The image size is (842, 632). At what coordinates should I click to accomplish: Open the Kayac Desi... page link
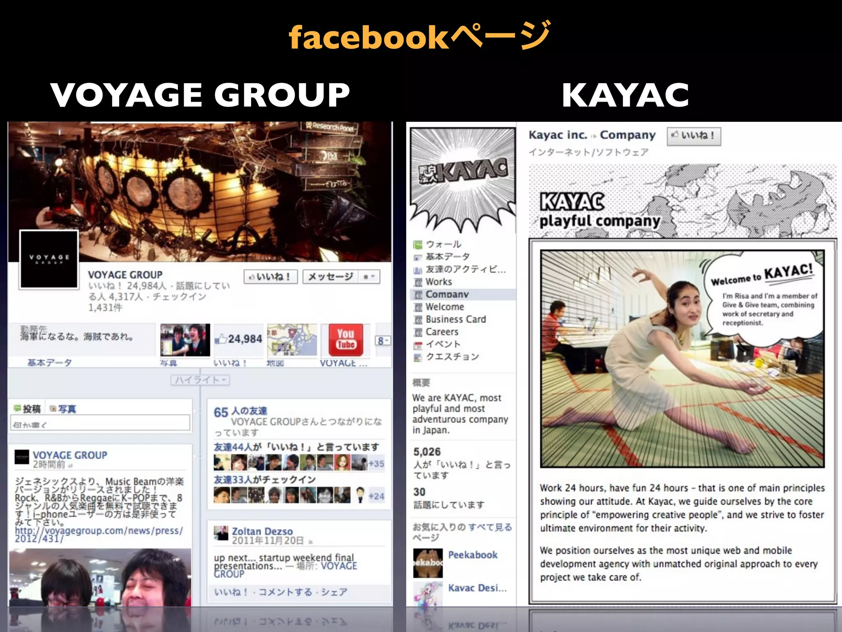point(477,588)
